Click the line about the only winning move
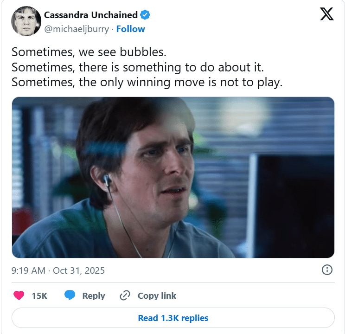Viewport: 345px width, 334px height. tap(147, 82)
